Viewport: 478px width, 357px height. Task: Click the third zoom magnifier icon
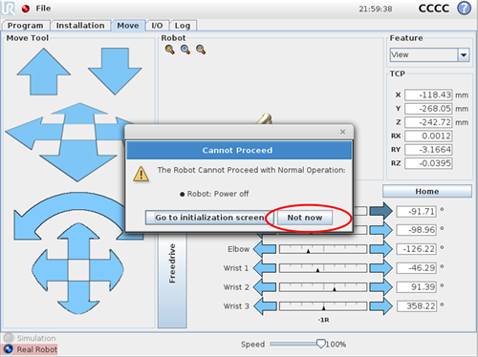[201, 50]
